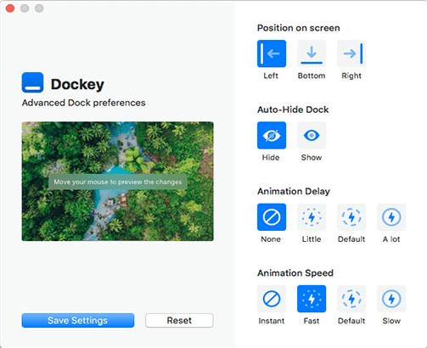Choose Default under Animation Speed
The height and width of the screenshot is (348, 427).
click(x=351, y=299)
